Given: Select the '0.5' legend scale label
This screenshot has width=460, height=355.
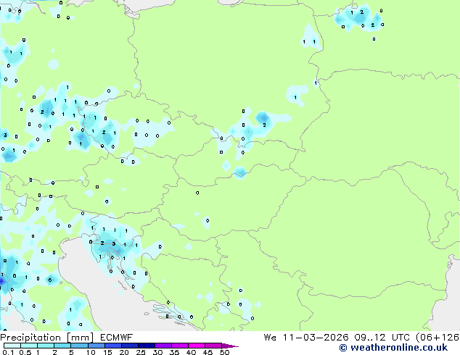Looking at the screenshot, I should pyautogui.click(x=25, y=352).
